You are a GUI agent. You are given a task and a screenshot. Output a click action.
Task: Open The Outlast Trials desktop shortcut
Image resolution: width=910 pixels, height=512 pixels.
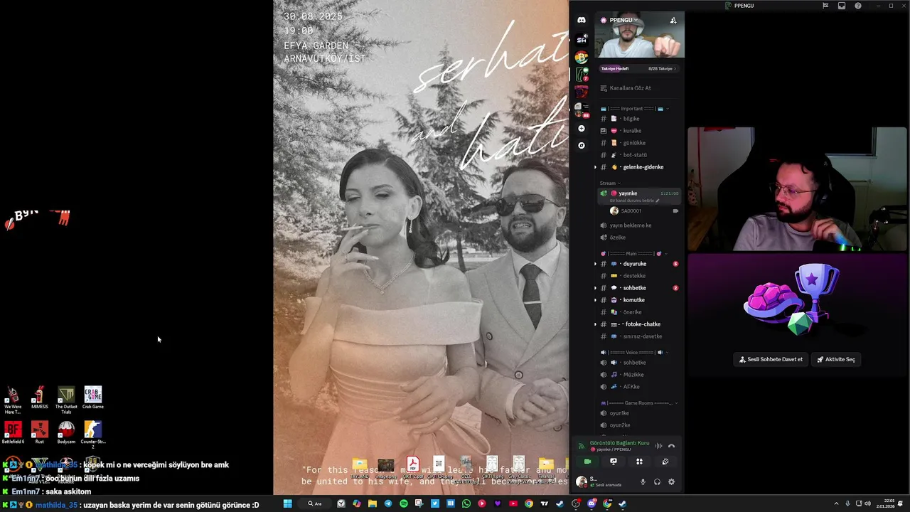[x=66, y=400]
